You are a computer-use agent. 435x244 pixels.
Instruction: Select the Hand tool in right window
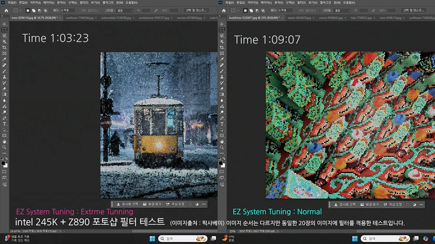pyautogui.click(x=222, y=141)
